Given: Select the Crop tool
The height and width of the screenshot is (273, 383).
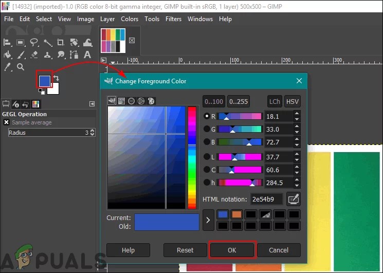Looking at the screenshot, I should (61, 43).
